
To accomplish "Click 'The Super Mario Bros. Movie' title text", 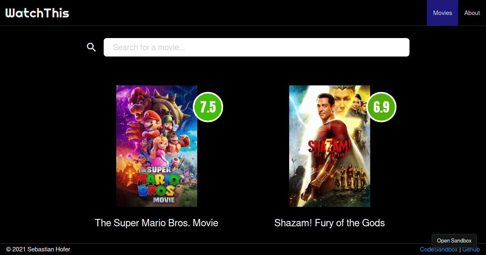I will [156, 223].
